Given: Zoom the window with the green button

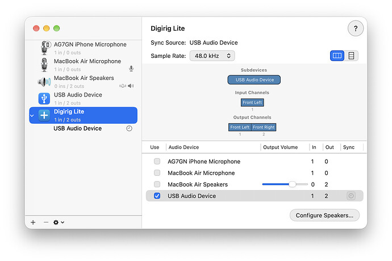Looking at the screenshot, I should tap(57, 28).
